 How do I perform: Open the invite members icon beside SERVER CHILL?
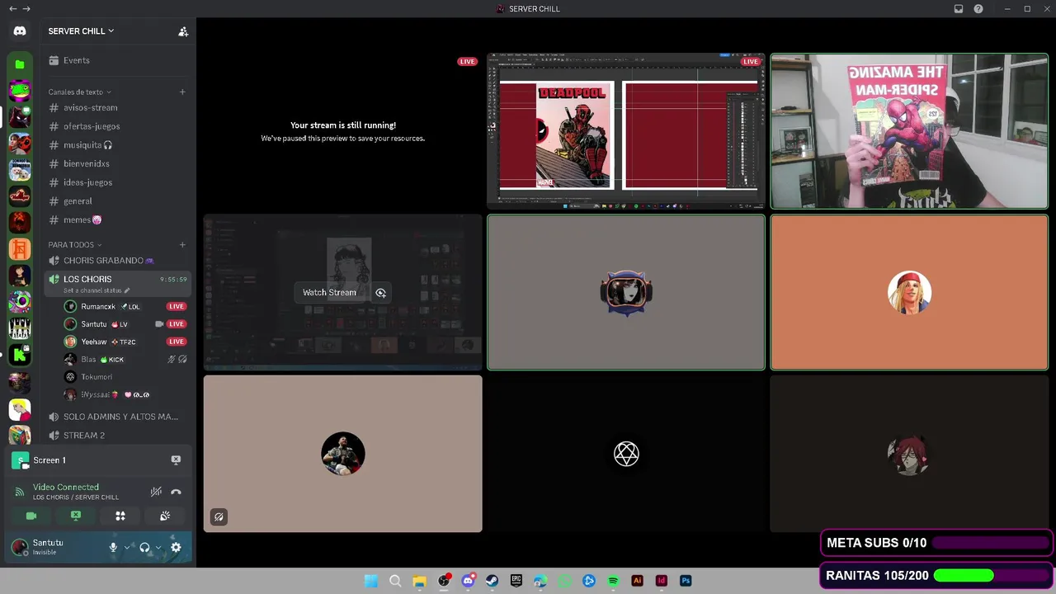point(183,31)
